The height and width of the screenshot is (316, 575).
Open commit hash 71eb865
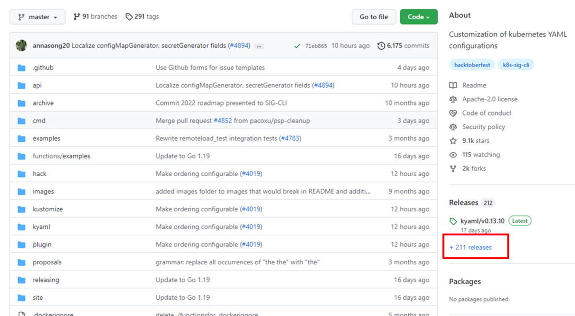316,46
